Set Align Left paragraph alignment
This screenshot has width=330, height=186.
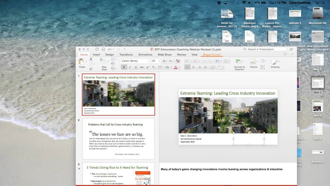point(187,67)
